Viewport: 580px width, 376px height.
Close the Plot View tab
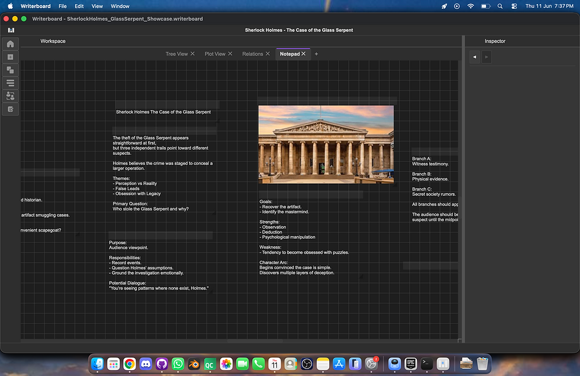pos(230,54)
